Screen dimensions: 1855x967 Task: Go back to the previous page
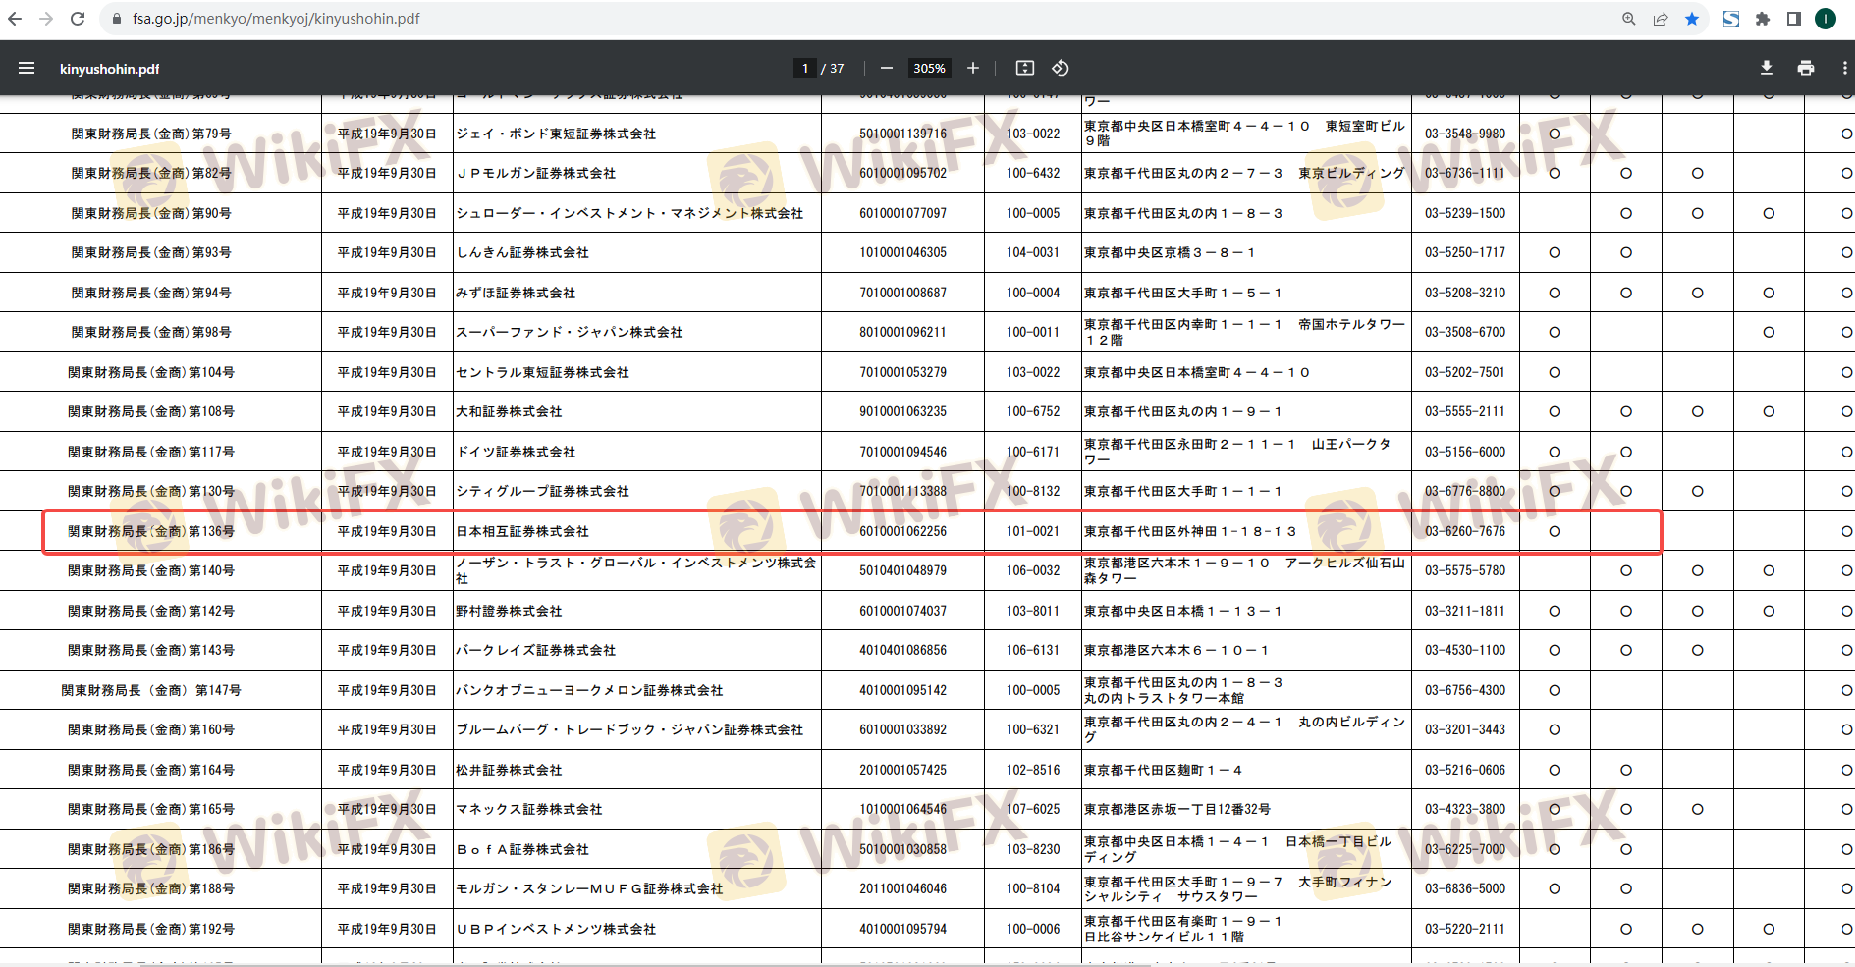pos(15,19)
